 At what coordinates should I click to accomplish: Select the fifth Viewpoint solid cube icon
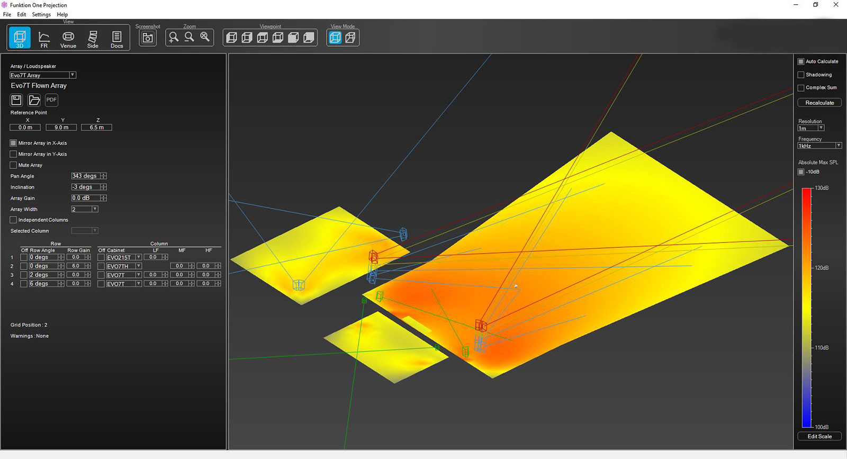(x=293, y=38)
